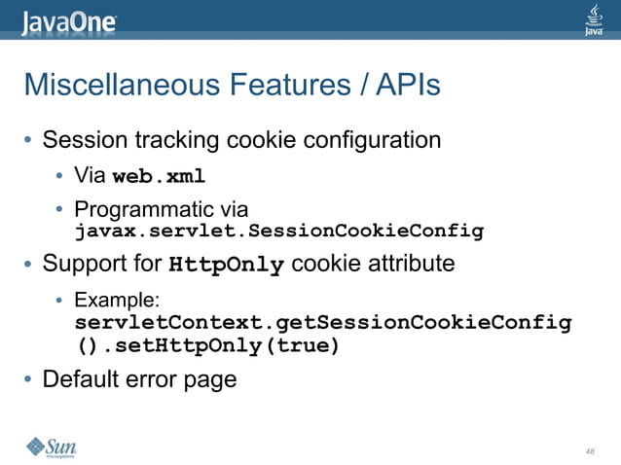This screenshot has width=621, height=465.
Task: Click the web.xml code text
Action: pos(159,176)
